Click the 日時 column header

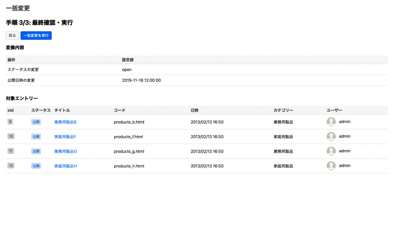coord(194,110)
